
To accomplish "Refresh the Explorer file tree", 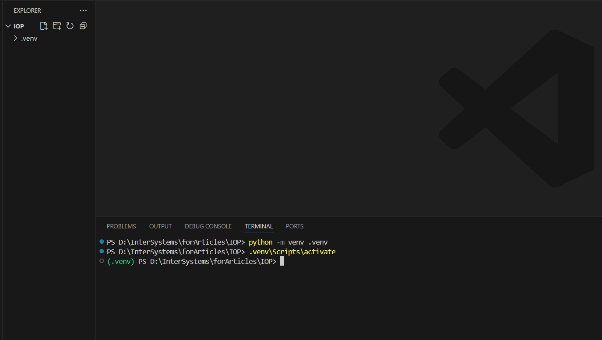I will tap(70, 26).
